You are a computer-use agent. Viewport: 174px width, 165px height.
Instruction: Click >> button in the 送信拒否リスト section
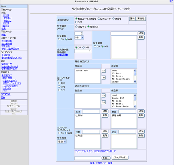click(104, 77)
